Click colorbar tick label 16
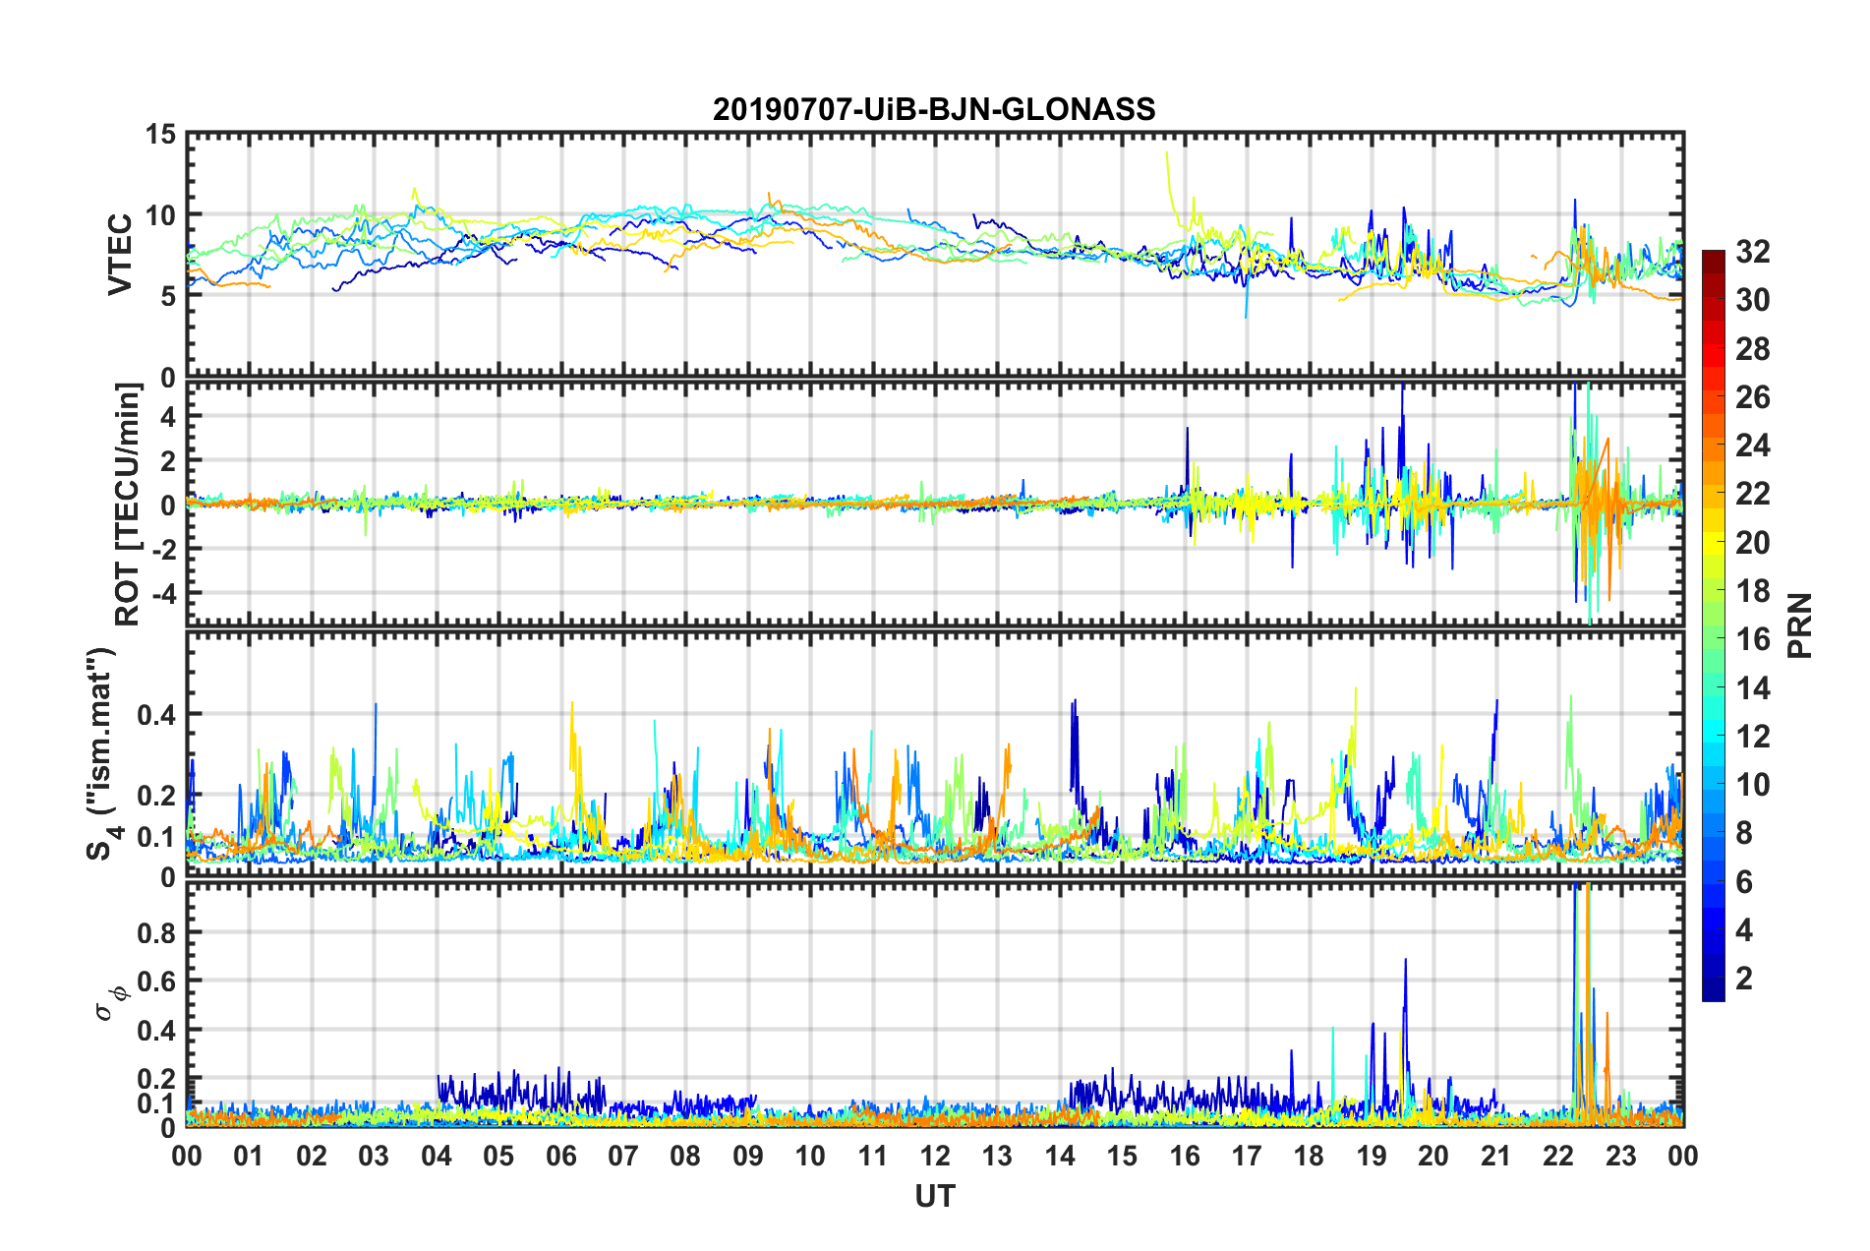The height and width of the screenshot is (1251, 1870). [1752, 639]
